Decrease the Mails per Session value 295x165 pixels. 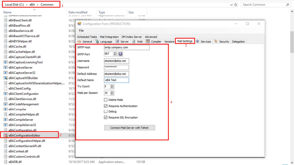point(112,94)
